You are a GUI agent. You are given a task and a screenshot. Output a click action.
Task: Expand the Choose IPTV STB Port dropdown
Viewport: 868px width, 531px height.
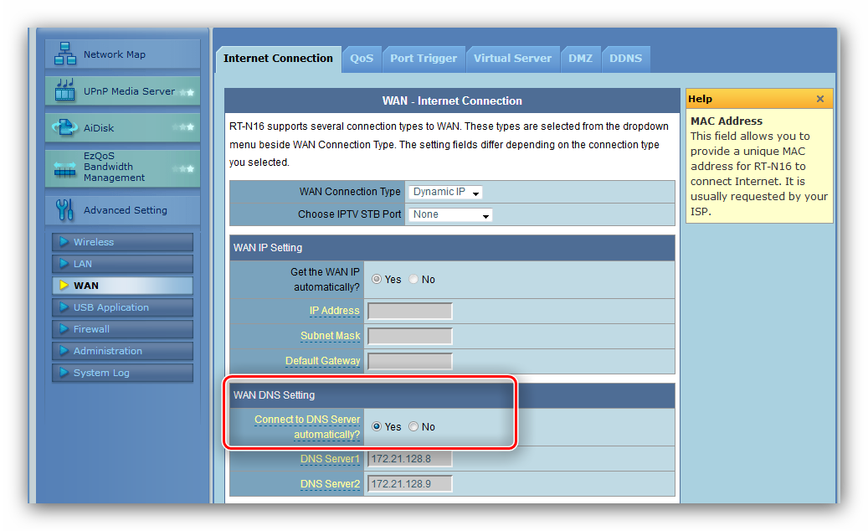point(450,214)
